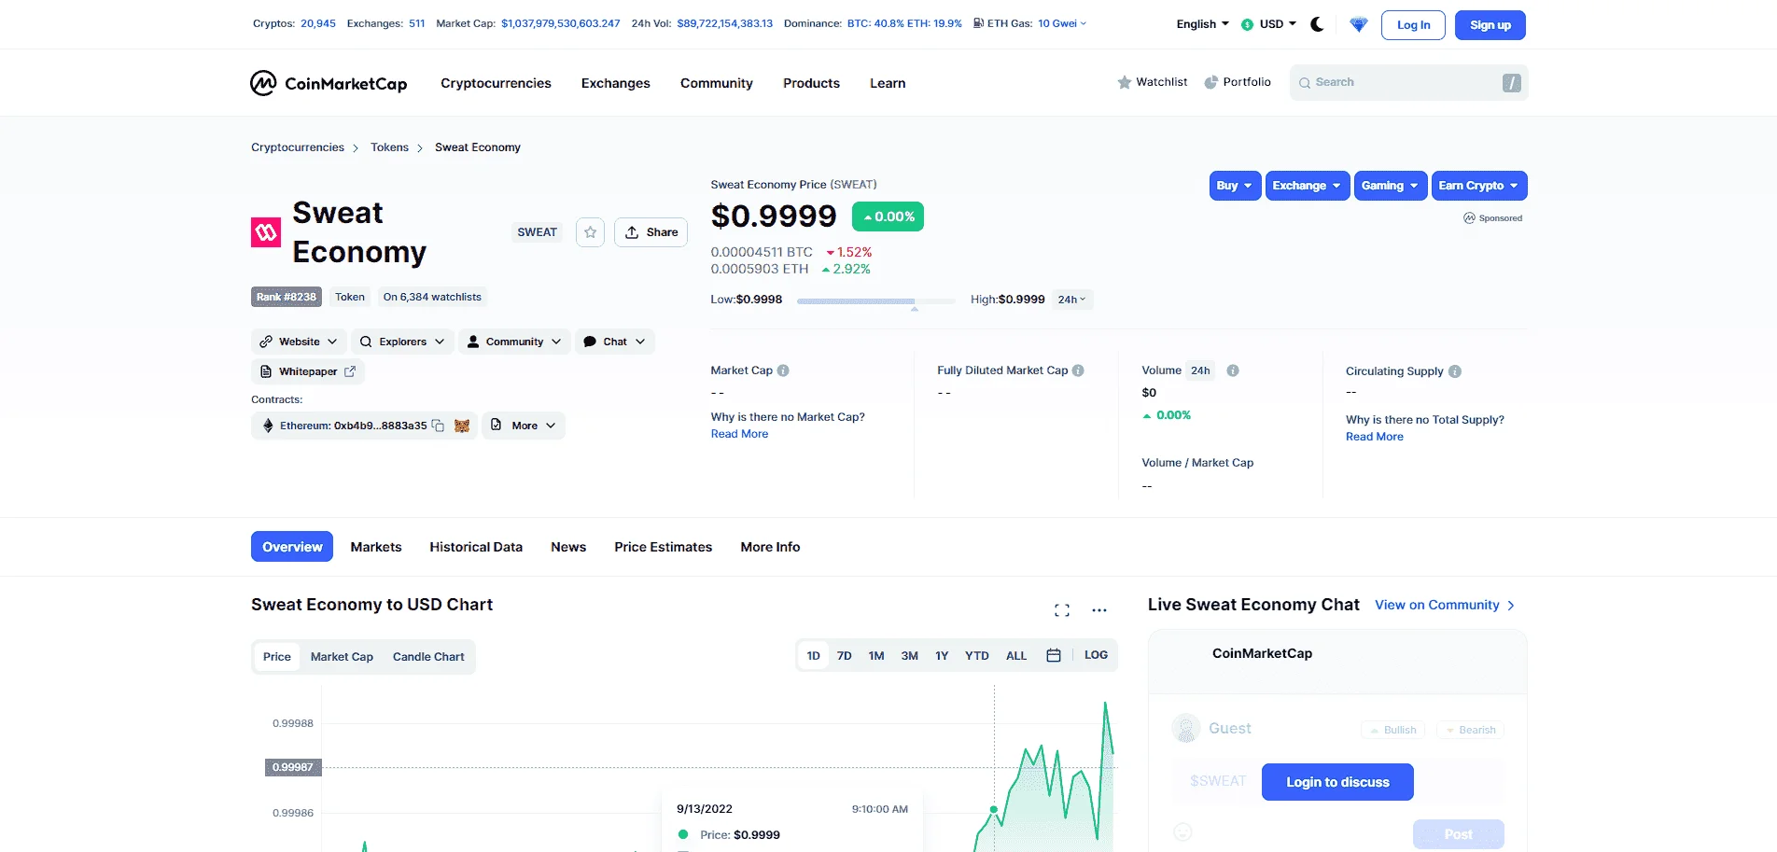
Task: Mark sentiment as Bearish
Action: coord(1470,730)
